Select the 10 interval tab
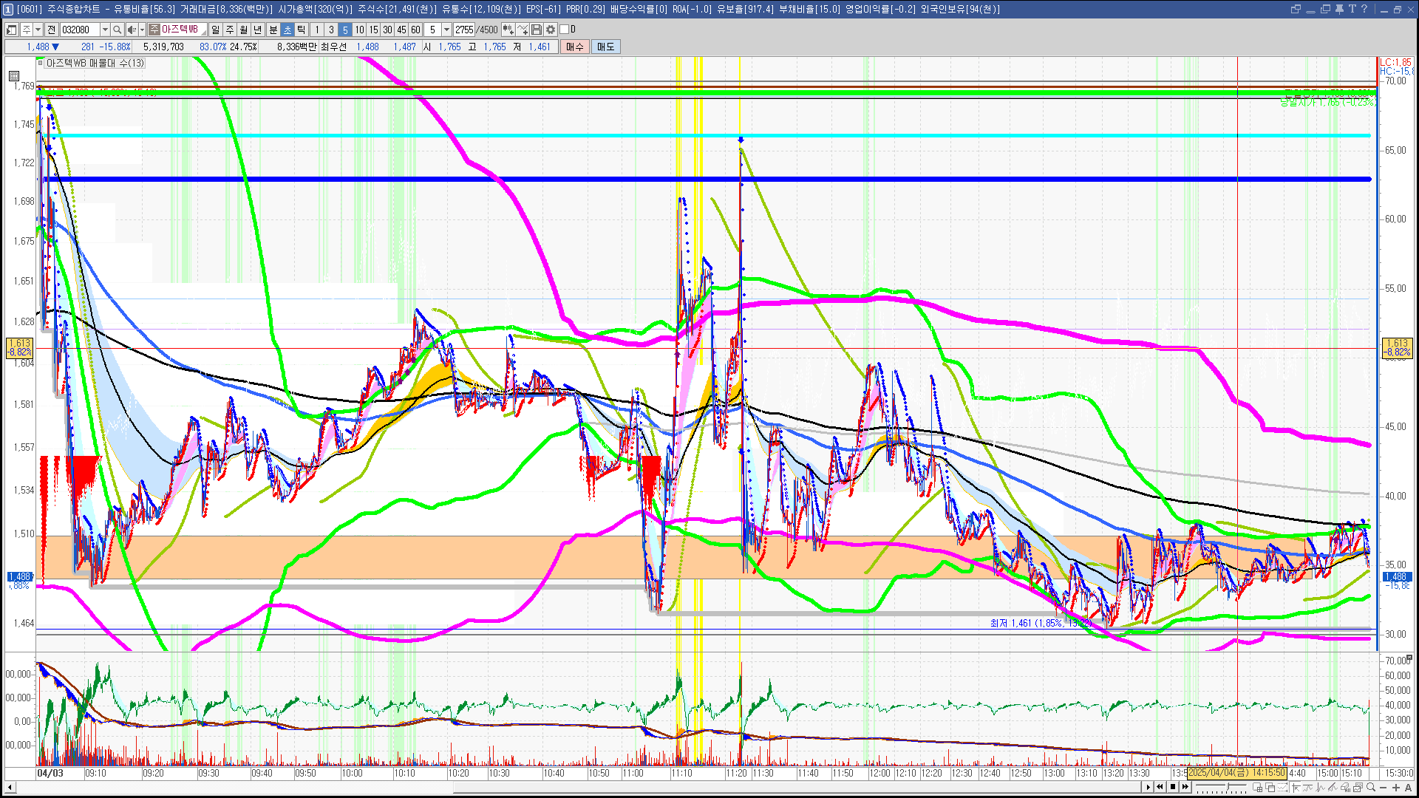1419x798 pixels. 359,30
